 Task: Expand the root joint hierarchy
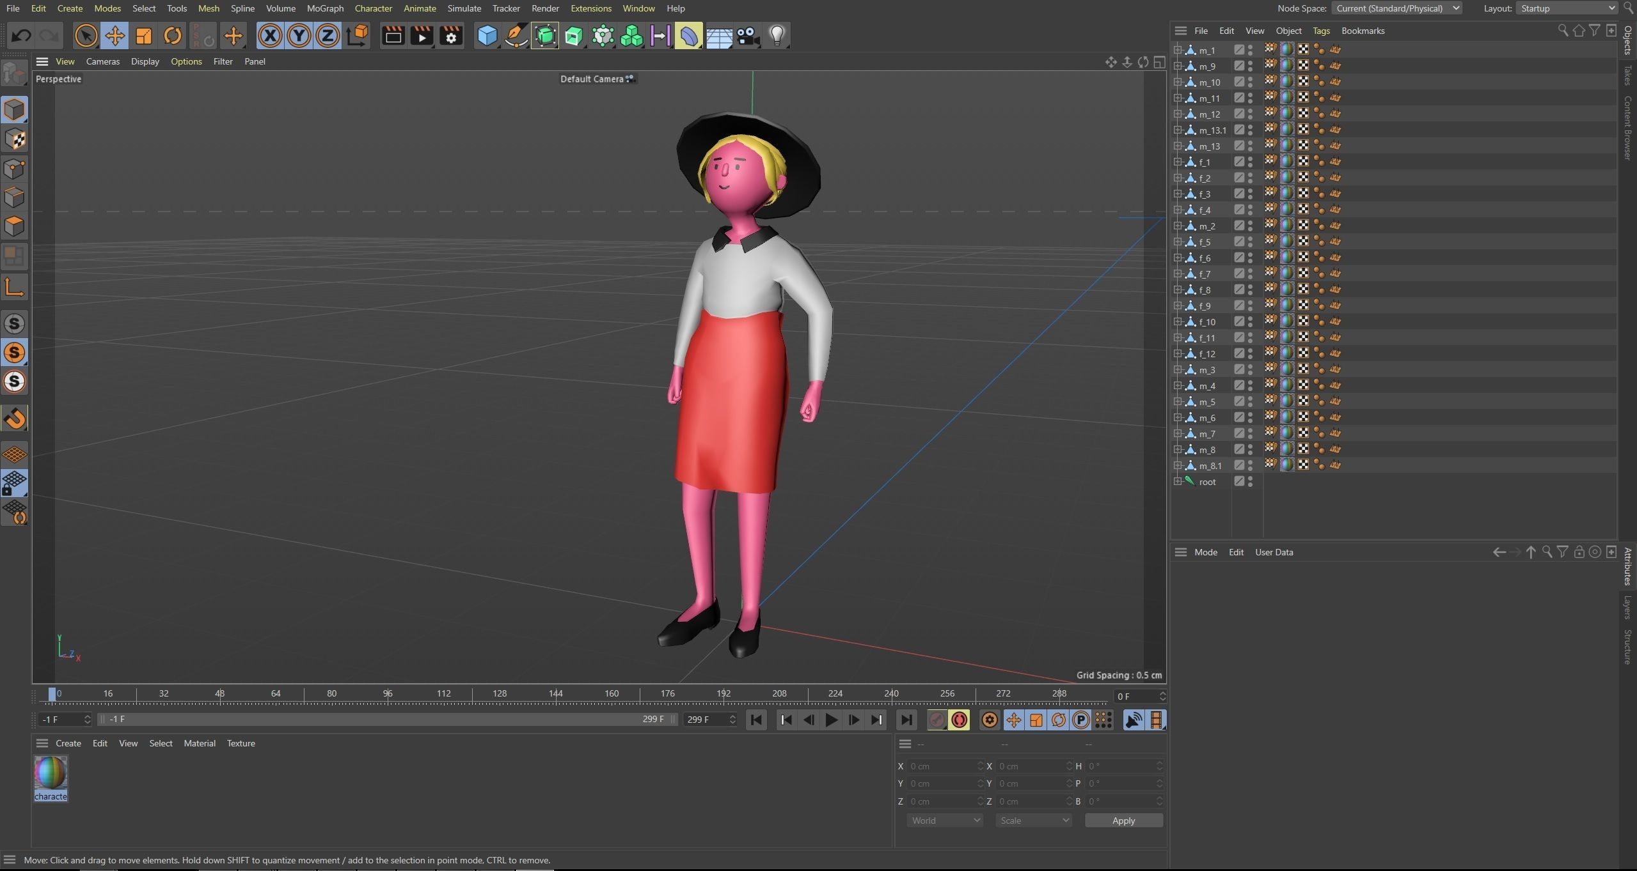coord(1177,481)
